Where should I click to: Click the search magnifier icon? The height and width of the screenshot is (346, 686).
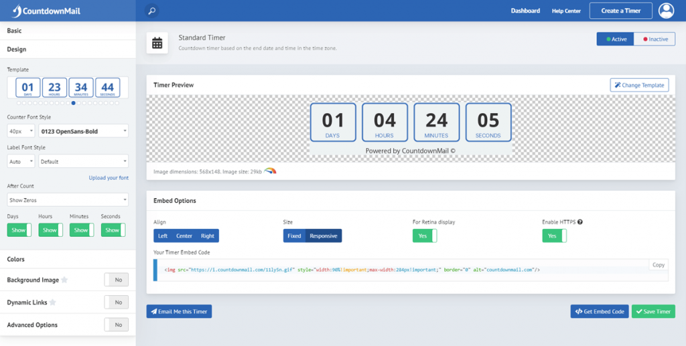point(152,11)
